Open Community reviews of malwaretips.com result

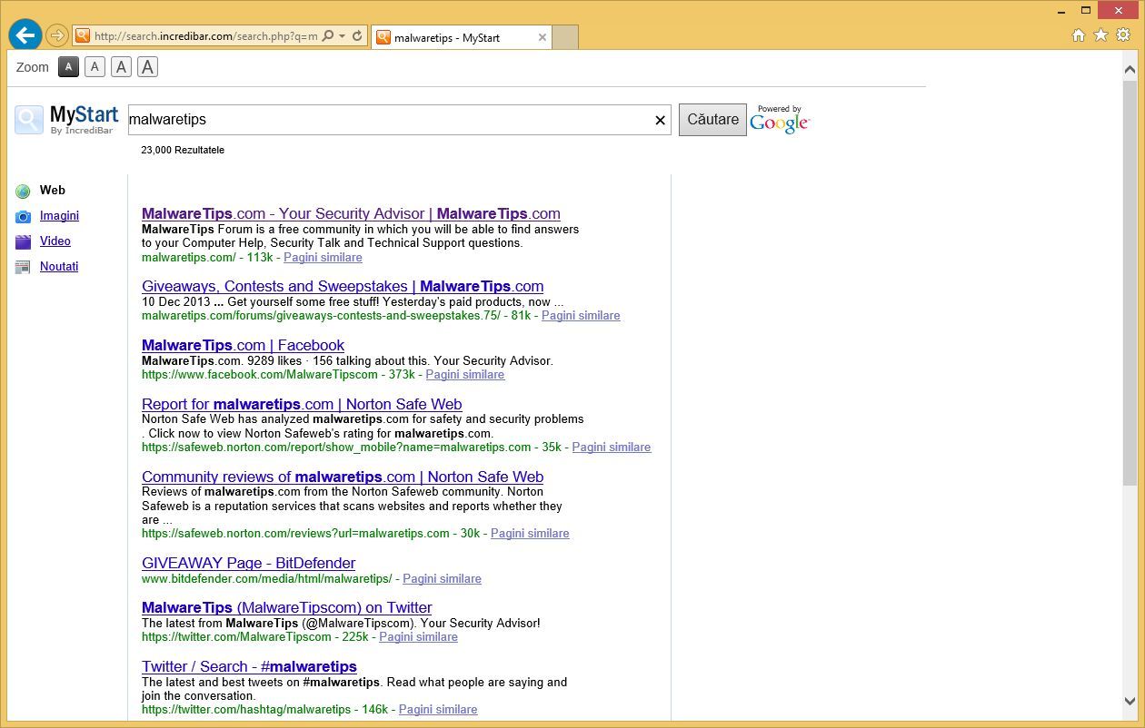[343, 477]
